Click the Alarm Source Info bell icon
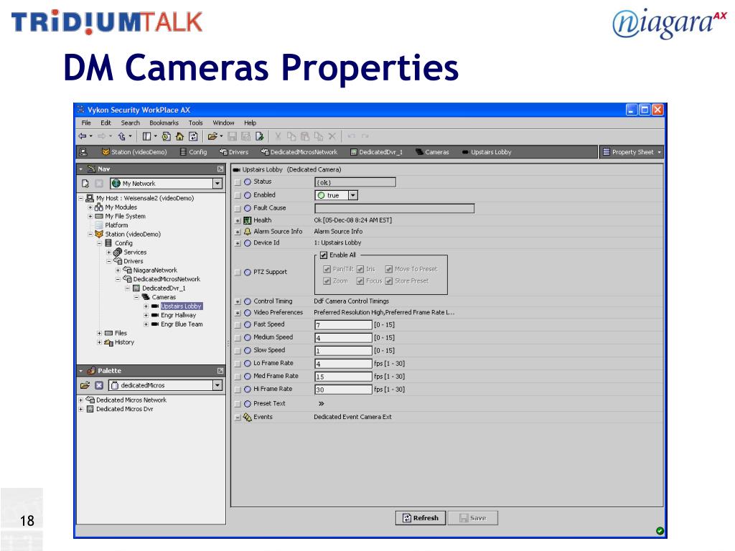Image resolution: width=735 pixels, height=551 pixels. pyautogui.click(x=248, y=232)
